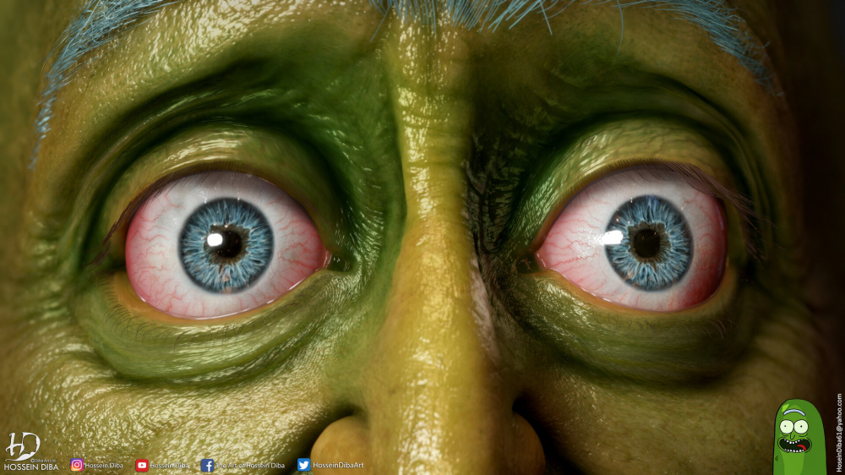Screen dimensions: 845x475
Task: Click the 'HOSSEIN DIBA' name under the logo
Action: point(31,467)
